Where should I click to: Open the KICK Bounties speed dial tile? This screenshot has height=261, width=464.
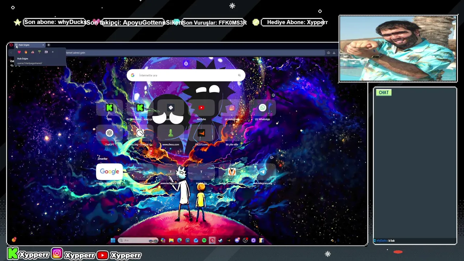click(140, 108)
